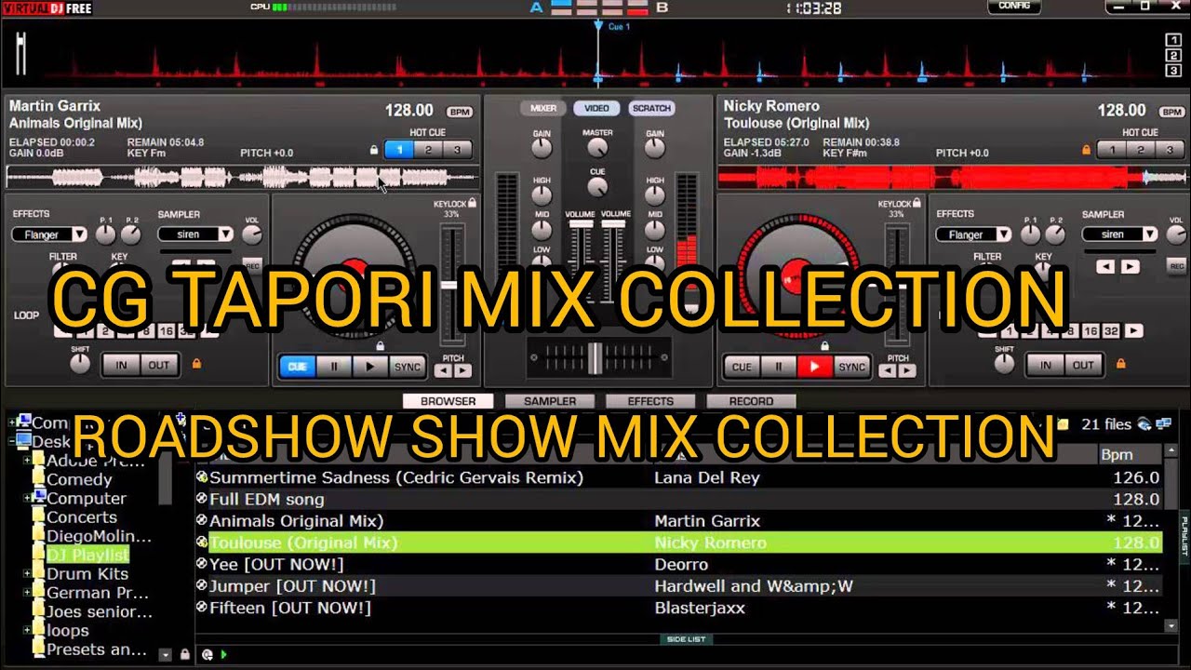Click left deck sampler VOL knob
Screen dimensions: 1191x670
251,234
